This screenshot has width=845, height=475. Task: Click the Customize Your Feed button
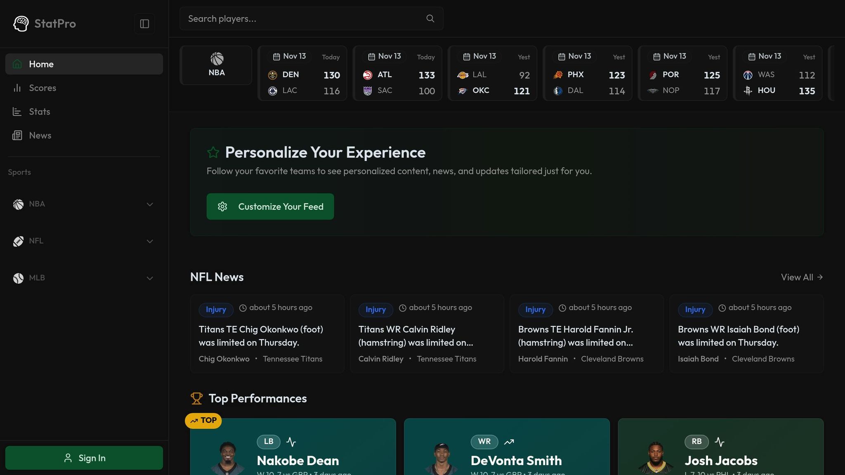click(x=270, y=206)
